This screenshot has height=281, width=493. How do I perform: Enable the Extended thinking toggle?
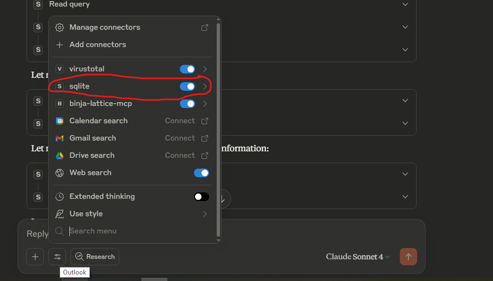click(201, 197)
